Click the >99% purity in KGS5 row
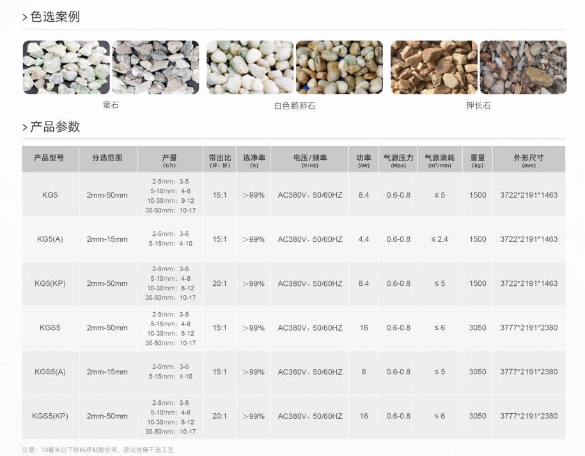This screenshot has width=585, height=456. [253, 327]
